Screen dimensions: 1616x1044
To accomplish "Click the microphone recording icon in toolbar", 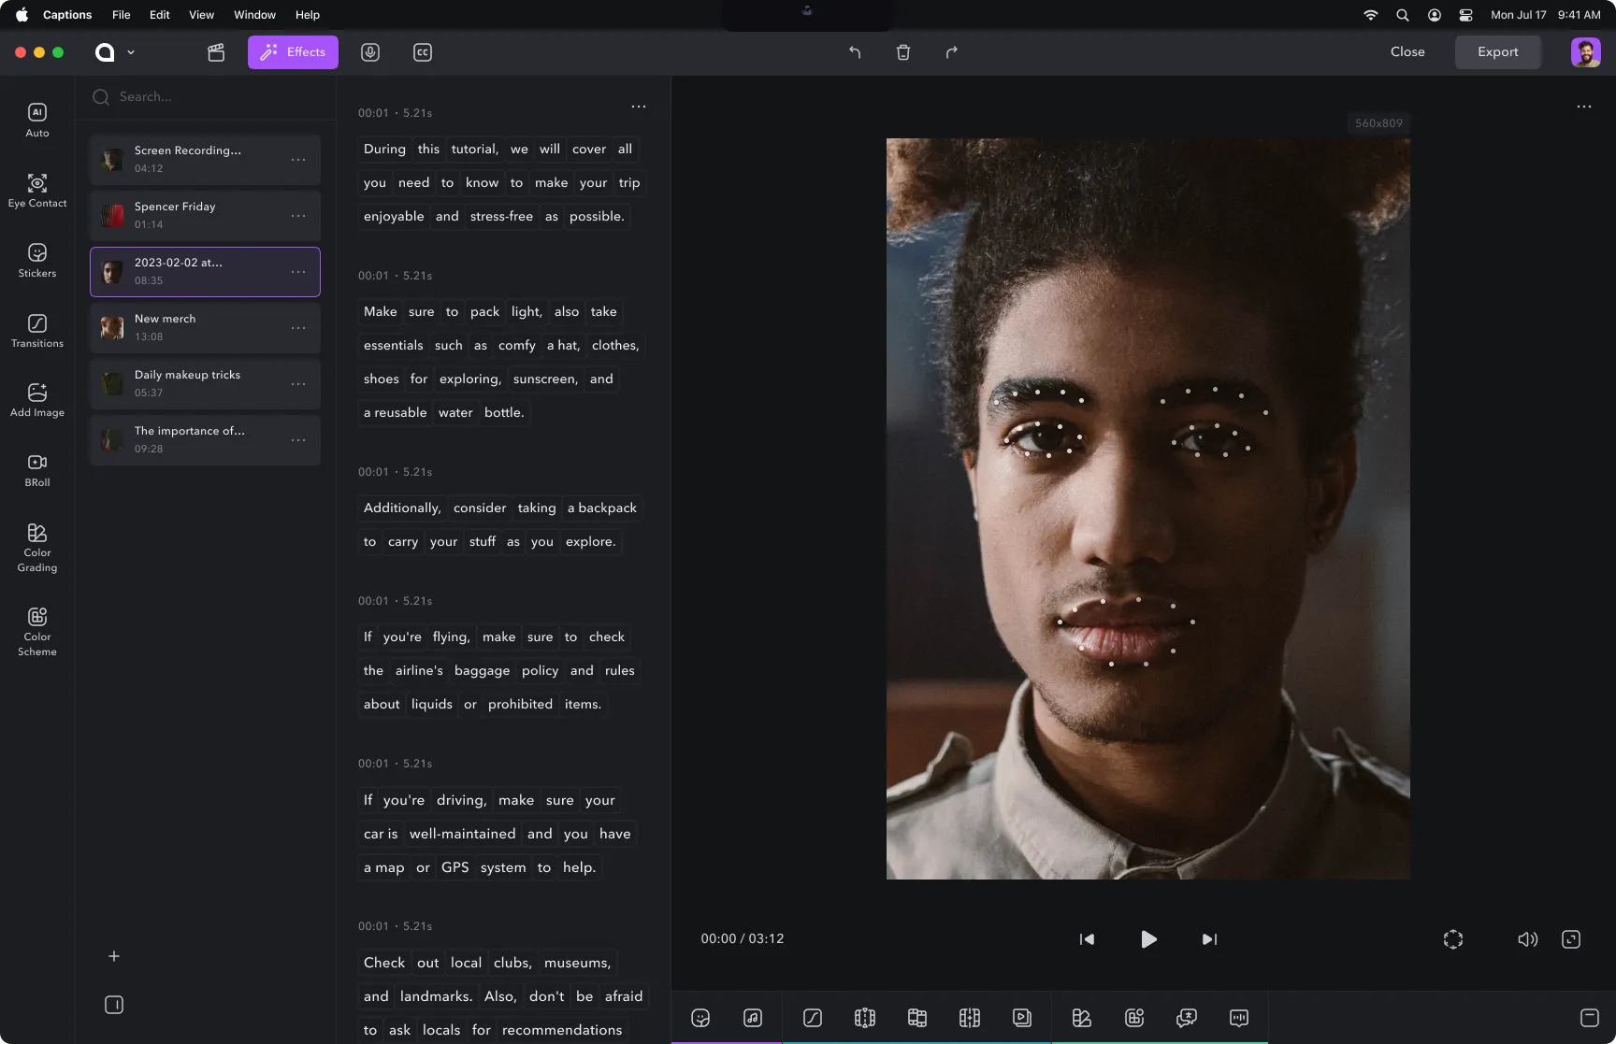I will click(369, 52).
